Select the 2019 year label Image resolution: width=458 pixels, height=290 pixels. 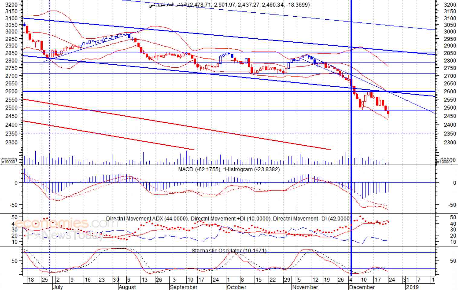coord(412,287)
